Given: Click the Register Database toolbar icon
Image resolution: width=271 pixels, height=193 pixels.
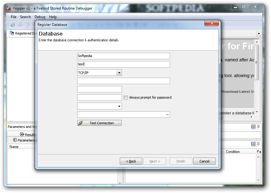Looking at the screenshot, I should (12, 25).
